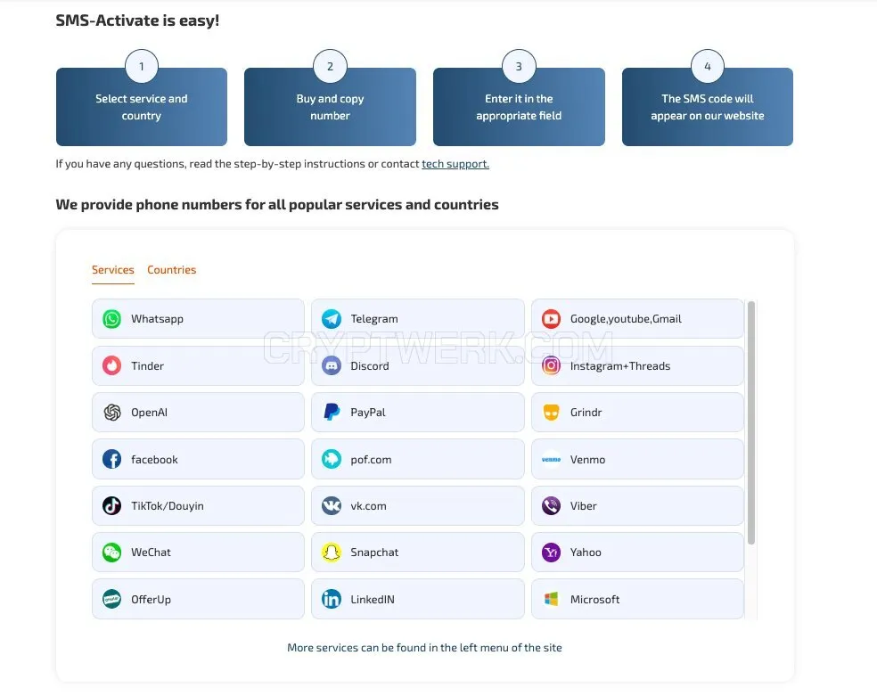The image size is (877, 696).
Task: Click the 'SMS-Activate is easy!' heading
Action: point(137,20)
